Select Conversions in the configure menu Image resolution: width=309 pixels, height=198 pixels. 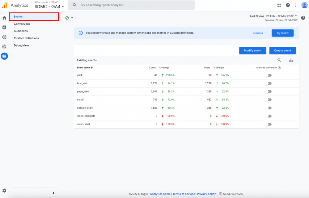coord(22,24)
